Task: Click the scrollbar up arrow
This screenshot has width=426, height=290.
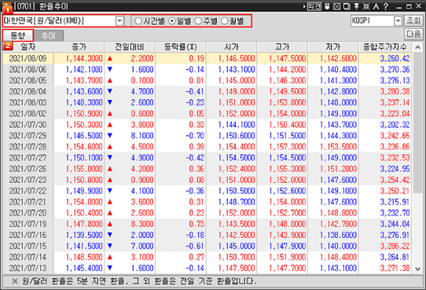Action: coord(417,47)
